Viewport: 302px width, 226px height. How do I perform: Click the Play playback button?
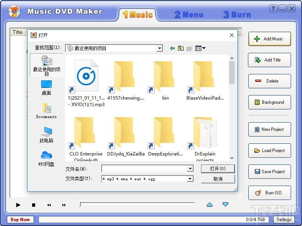(18, 205)
